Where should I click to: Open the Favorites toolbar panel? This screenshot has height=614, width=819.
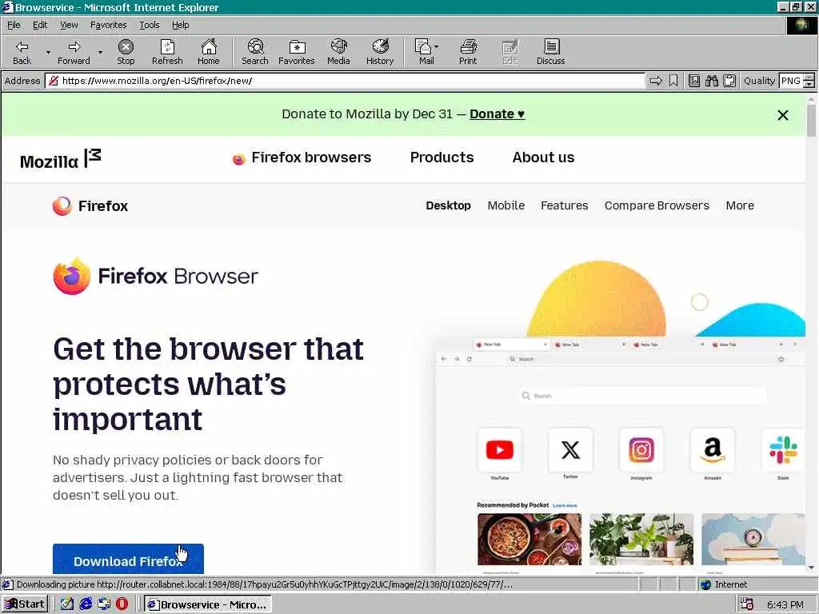[x=297, y=52]
